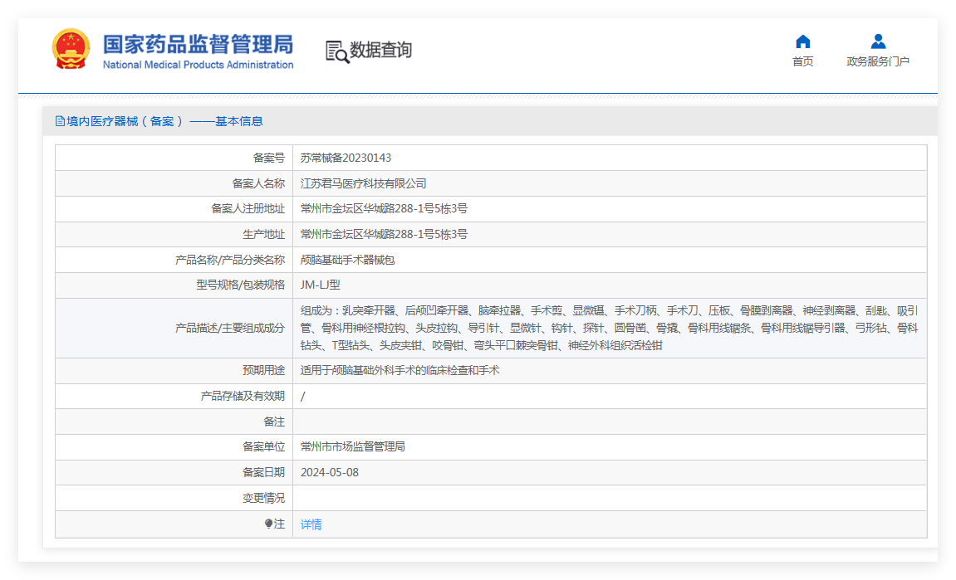956x580 pixels.
Task: Click the house icon above 首页
Action: pyautogui.click(x=802, y=41)
